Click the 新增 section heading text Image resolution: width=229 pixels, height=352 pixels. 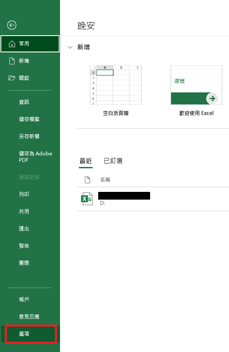tap(84, 47)
